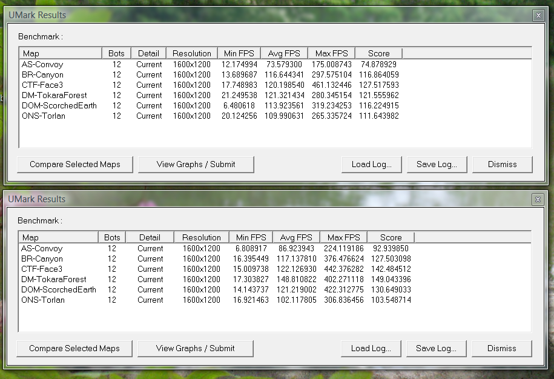Select CTF-Face3 row in upper table

pos(210,85)
